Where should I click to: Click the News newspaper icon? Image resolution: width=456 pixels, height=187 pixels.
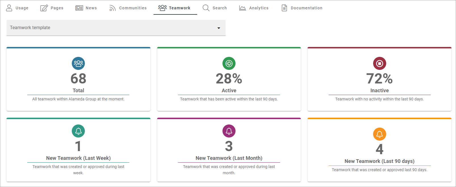[79, 8]
